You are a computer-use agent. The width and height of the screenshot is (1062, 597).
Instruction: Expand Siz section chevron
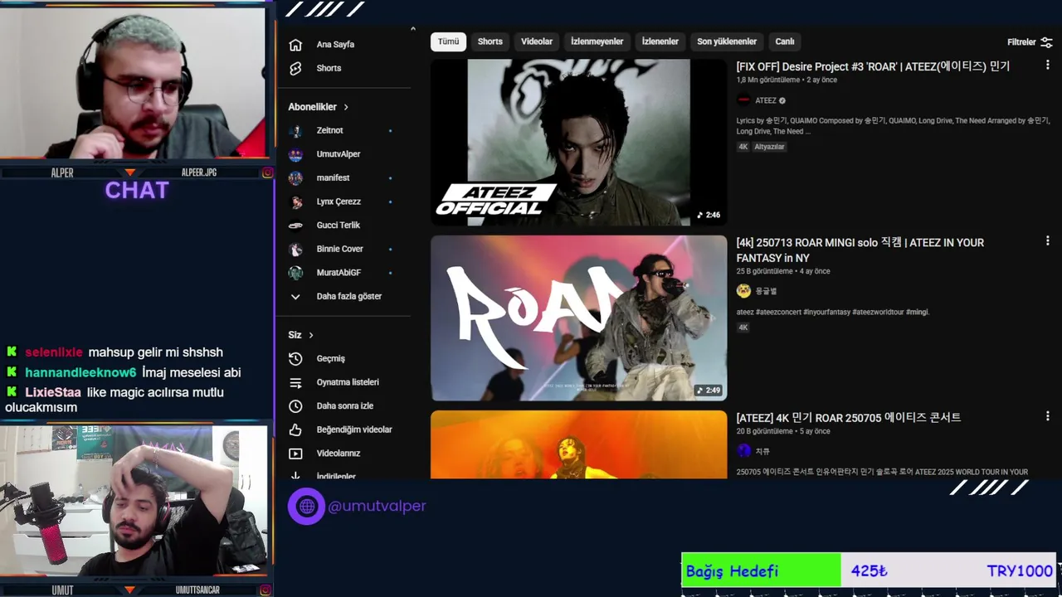311,335
